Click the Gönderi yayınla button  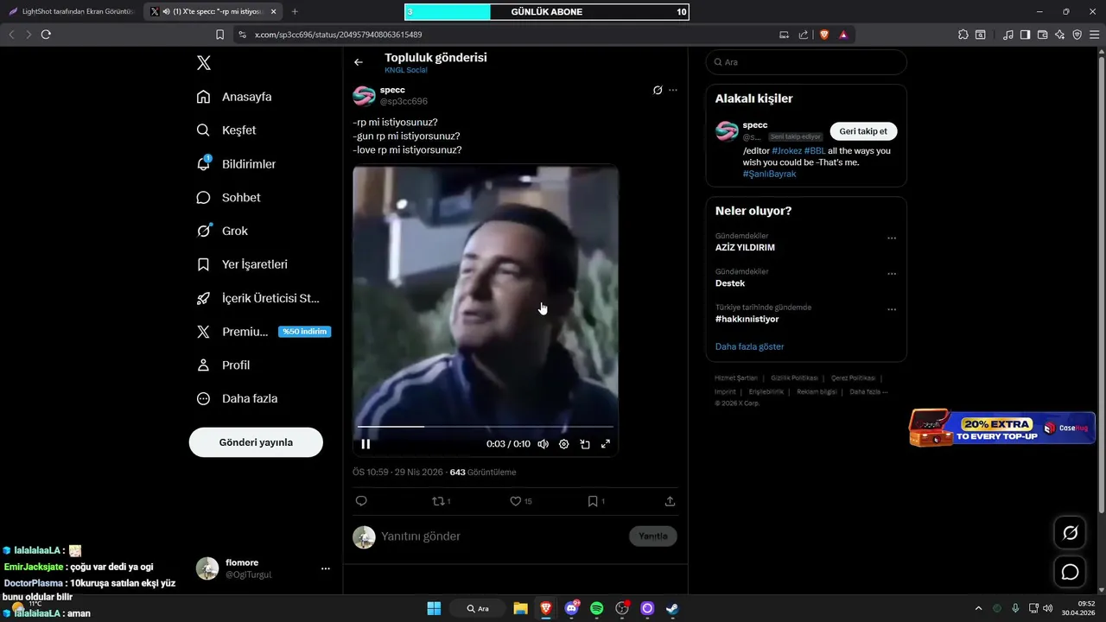[256, 442]
